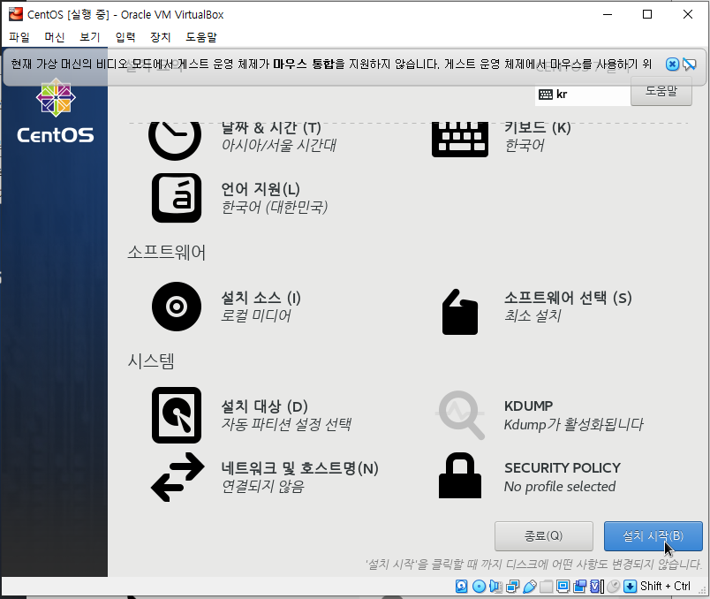Click the hard disk activity status icon

(461, 587)
